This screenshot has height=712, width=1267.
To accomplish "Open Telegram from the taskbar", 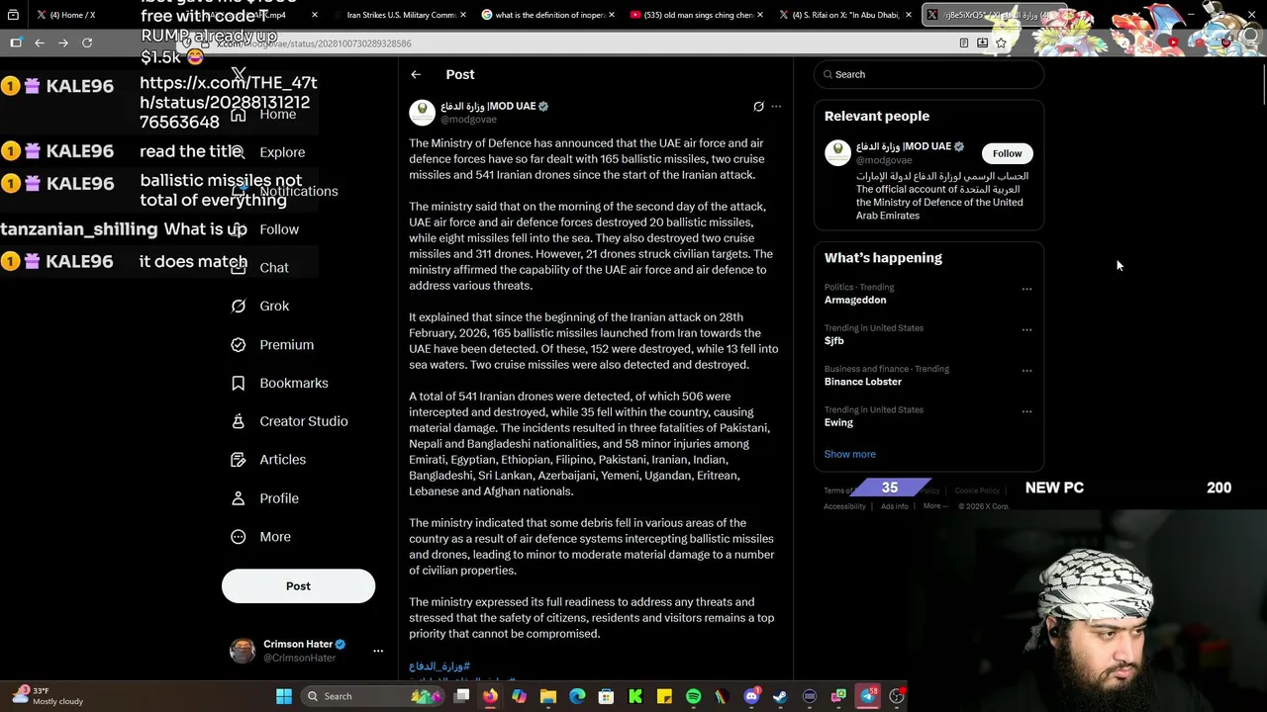I will tap(868, 696).
